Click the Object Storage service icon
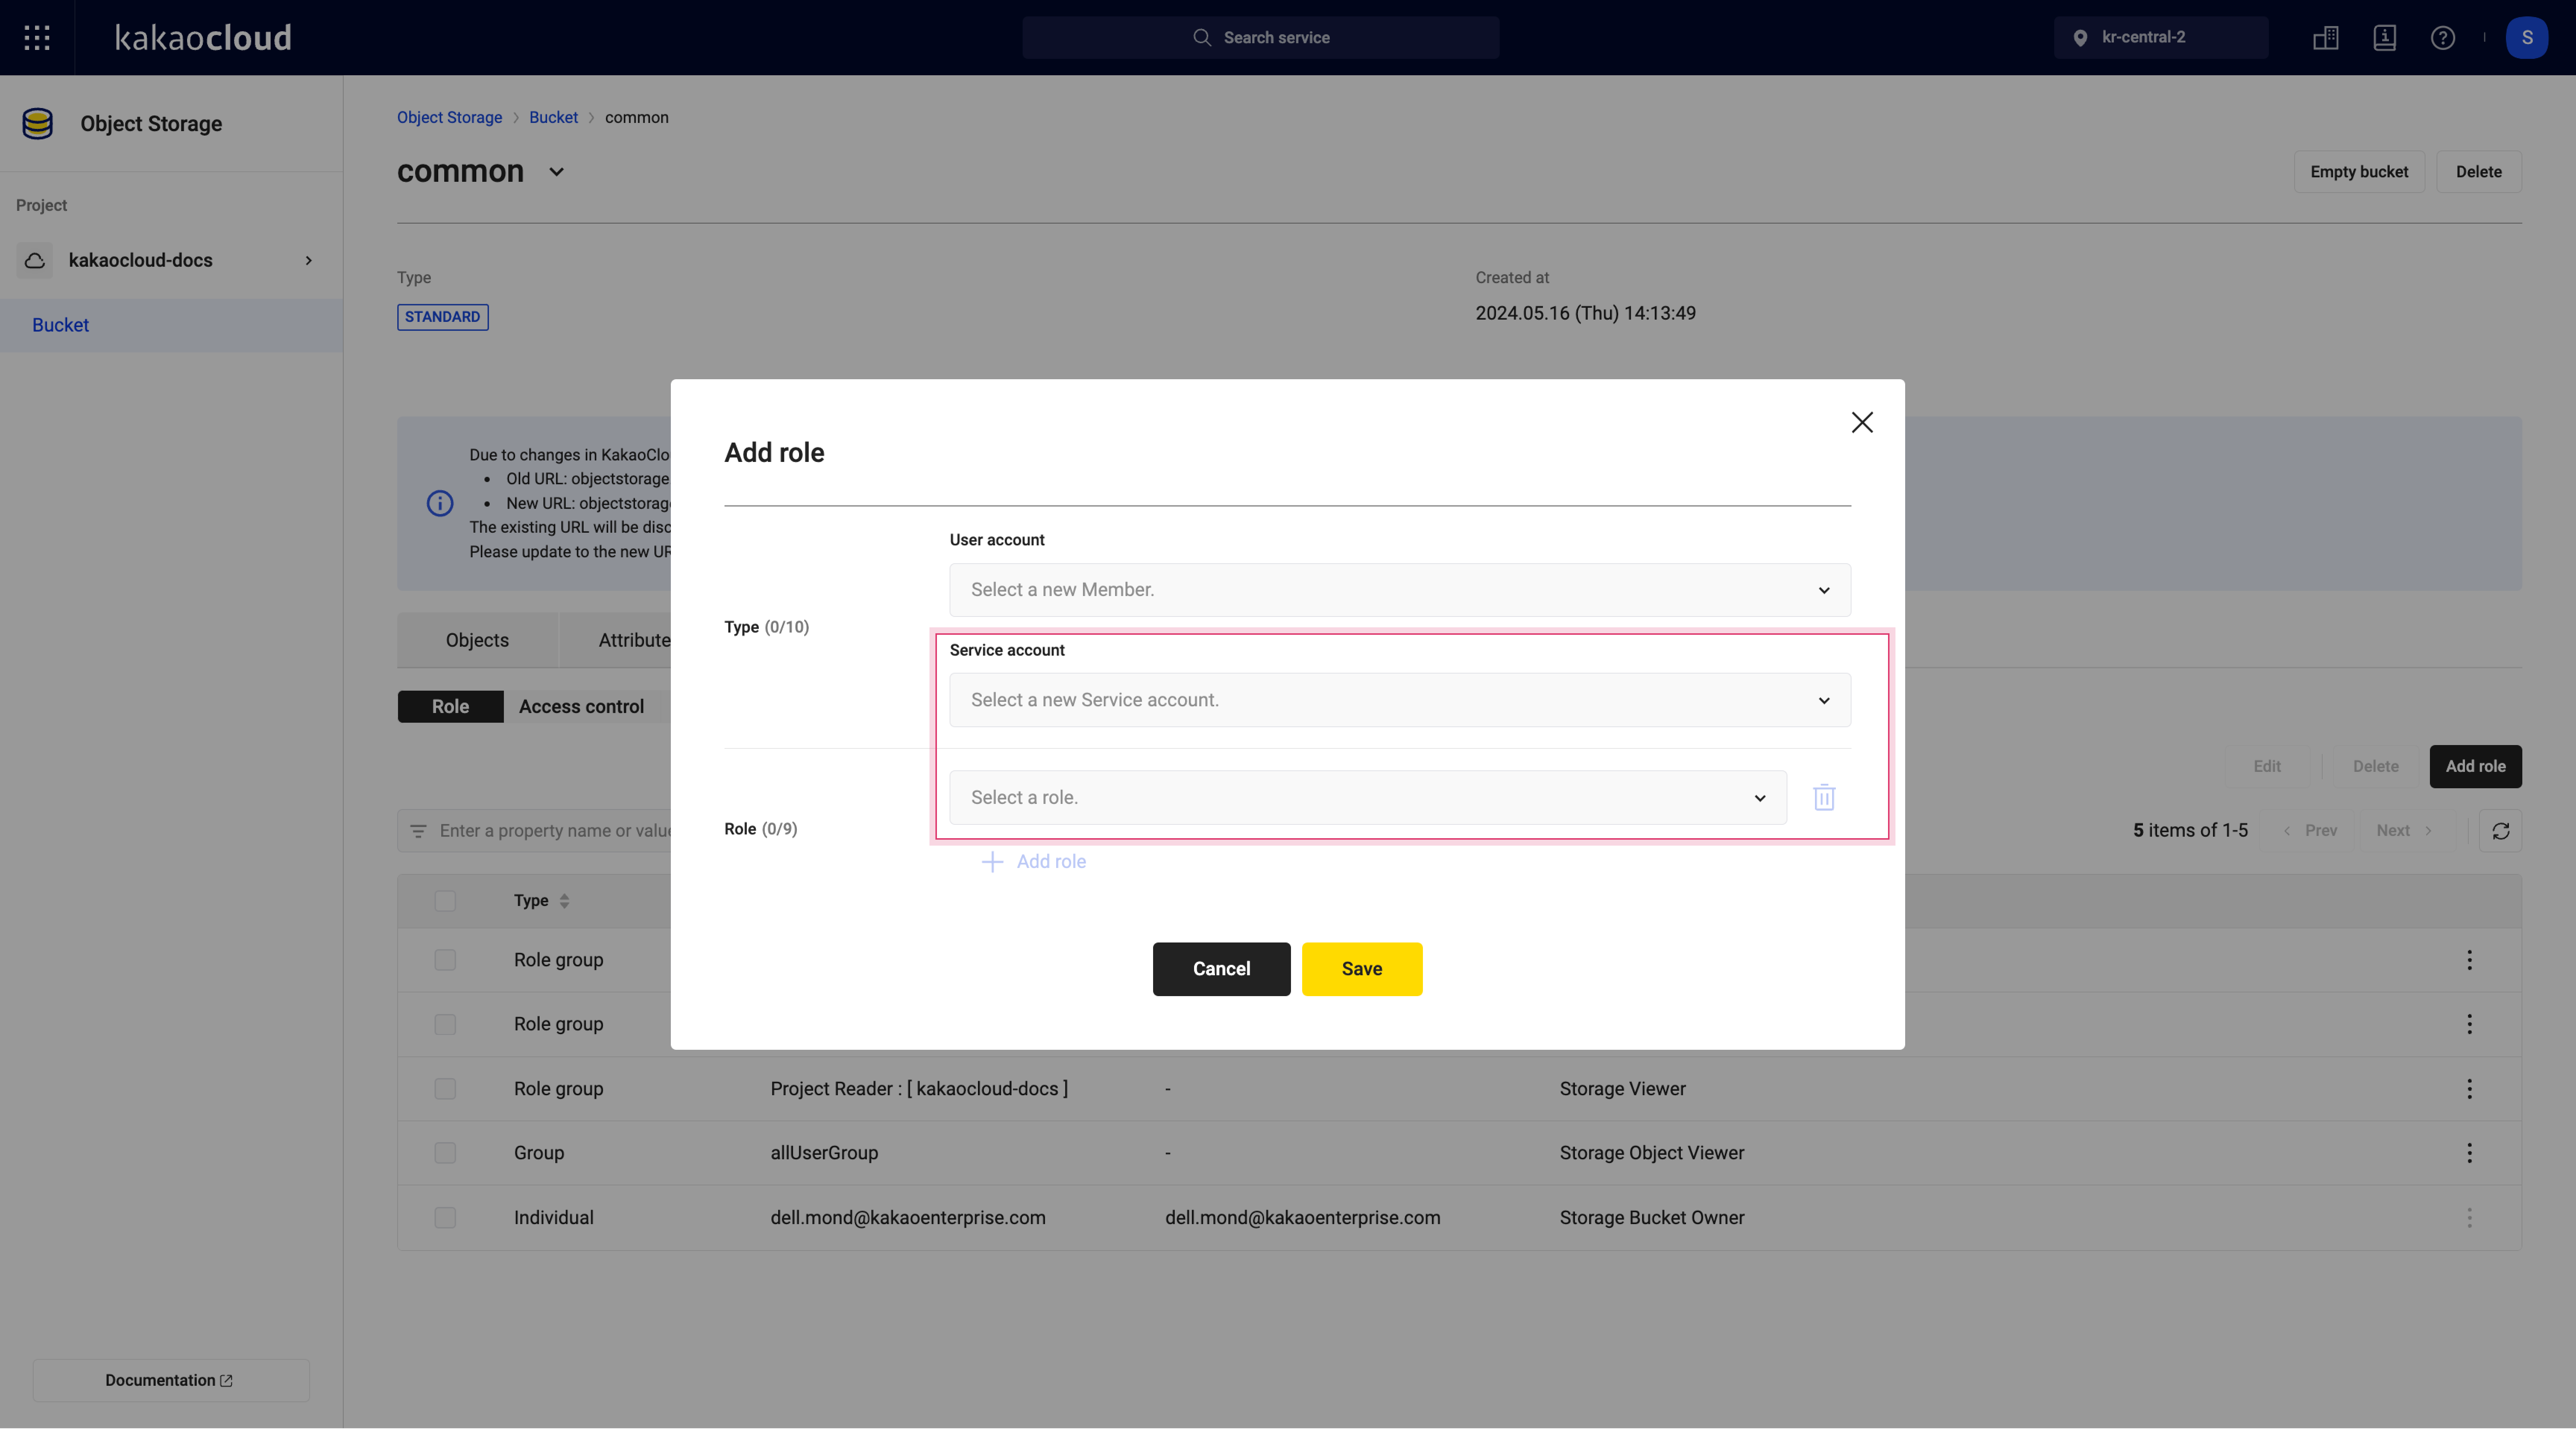 click(38, 124)
